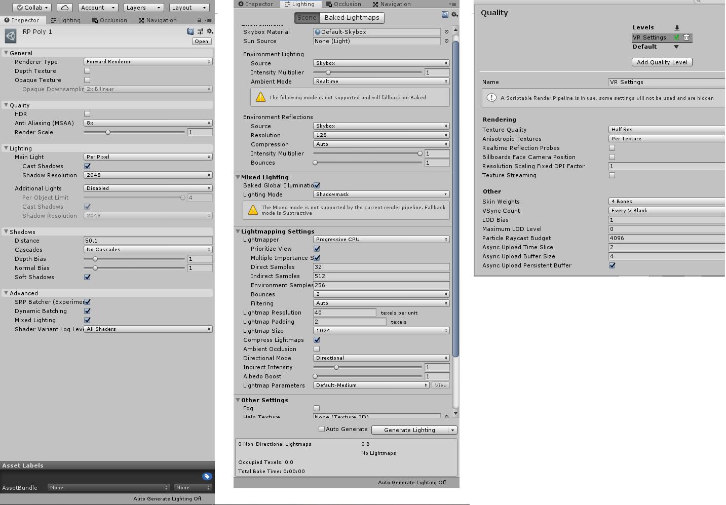Select the VR Settings quality level row
726x505 pixels.
(662, 37)
